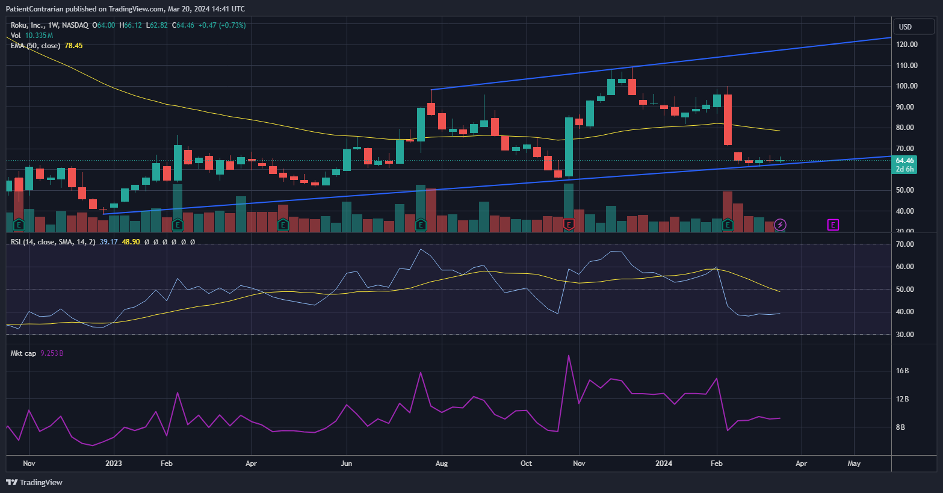Click the 2023 label on time axis

click(114, 464)
